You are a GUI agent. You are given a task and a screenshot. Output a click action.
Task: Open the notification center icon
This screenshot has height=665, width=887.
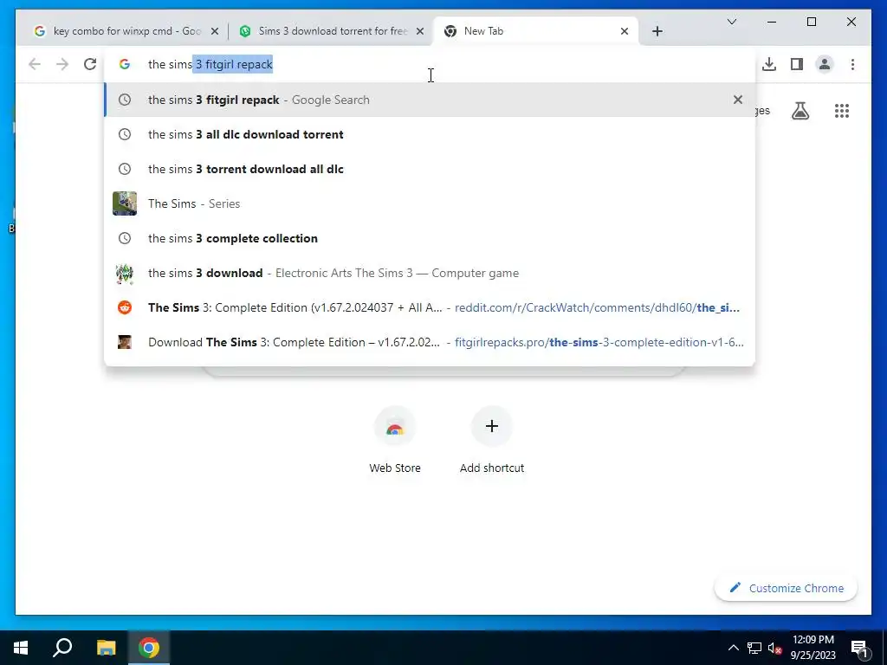pos(859,648)
